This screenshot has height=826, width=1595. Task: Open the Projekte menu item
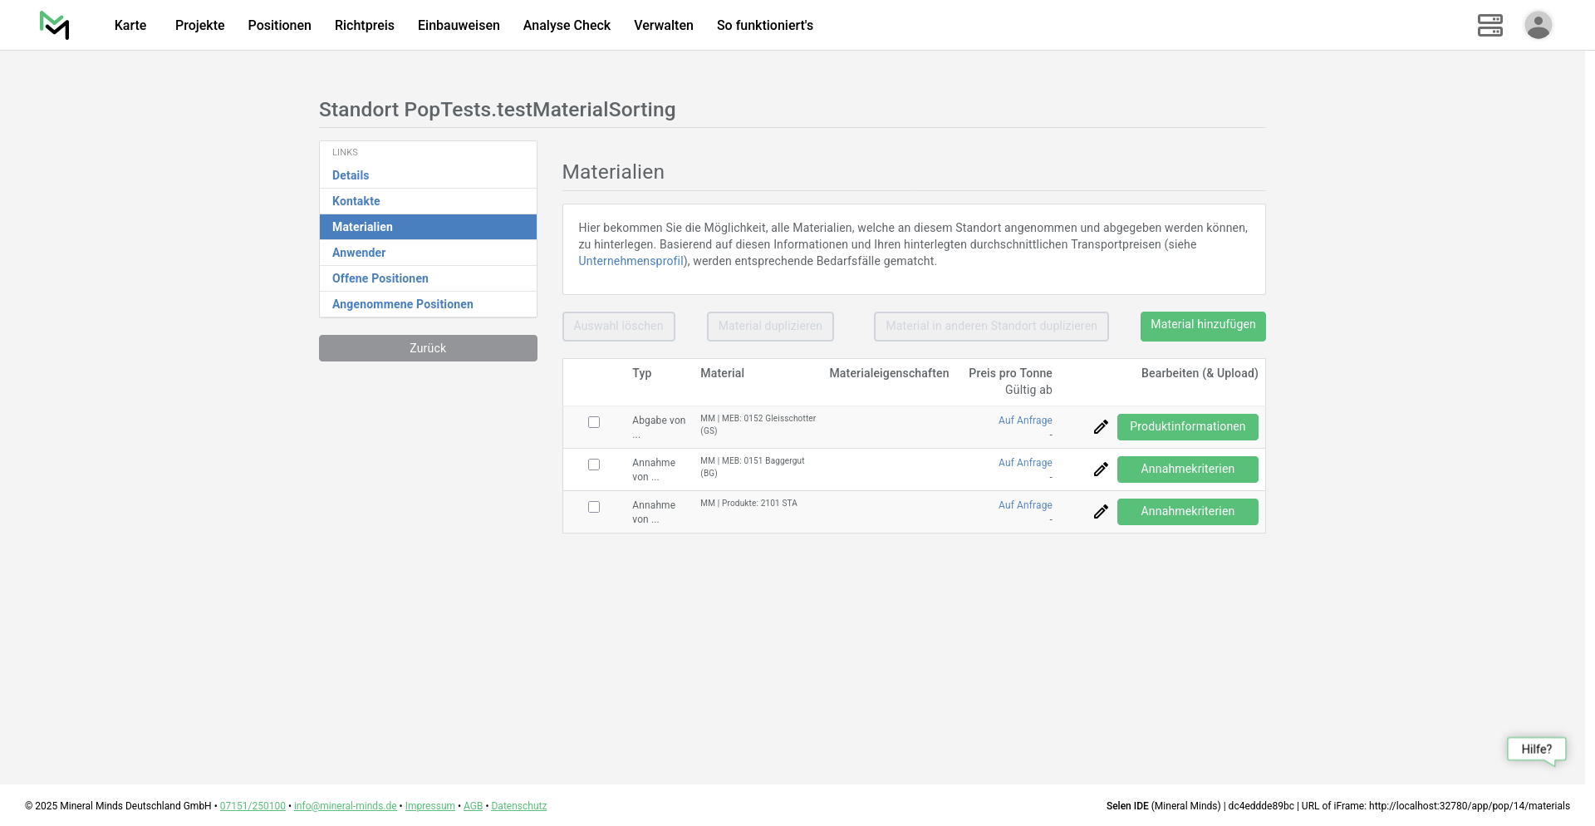coord(199,25)
